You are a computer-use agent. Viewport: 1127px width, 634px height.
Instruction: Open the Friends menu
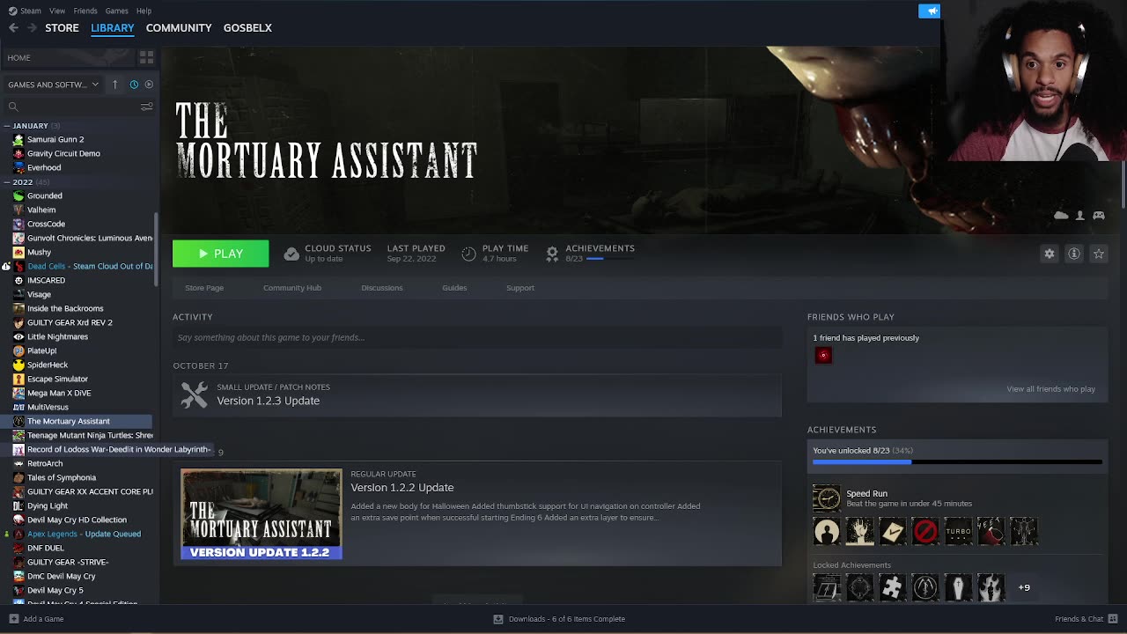tap(85, 11)
